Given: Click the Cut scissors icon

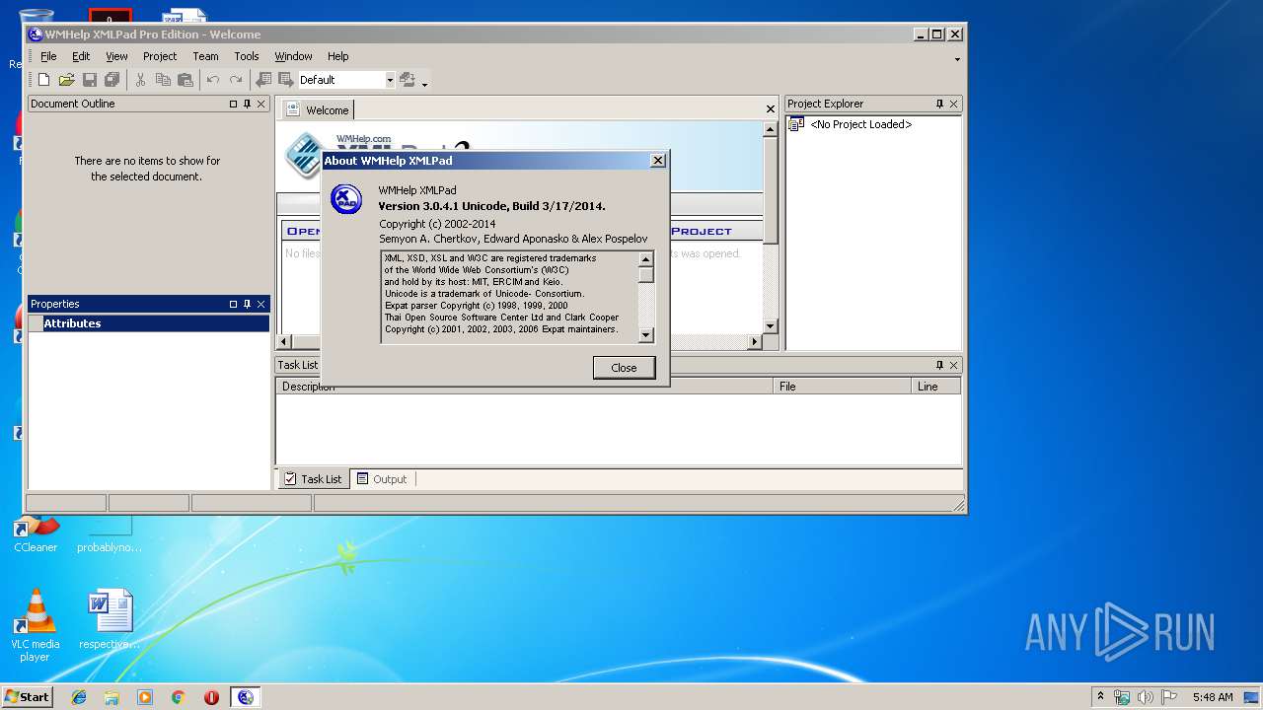Looking at the screenshot, I should pyautogui.click(x=141, y=80).
